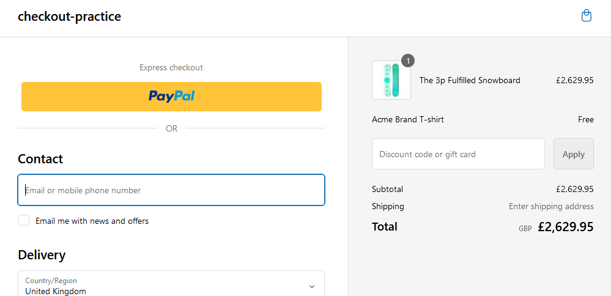Click the 'Contact' section heading
Image resolution: width=611 pixels, height=296 pixels.
pyautogui.click(x=40, y=159)
